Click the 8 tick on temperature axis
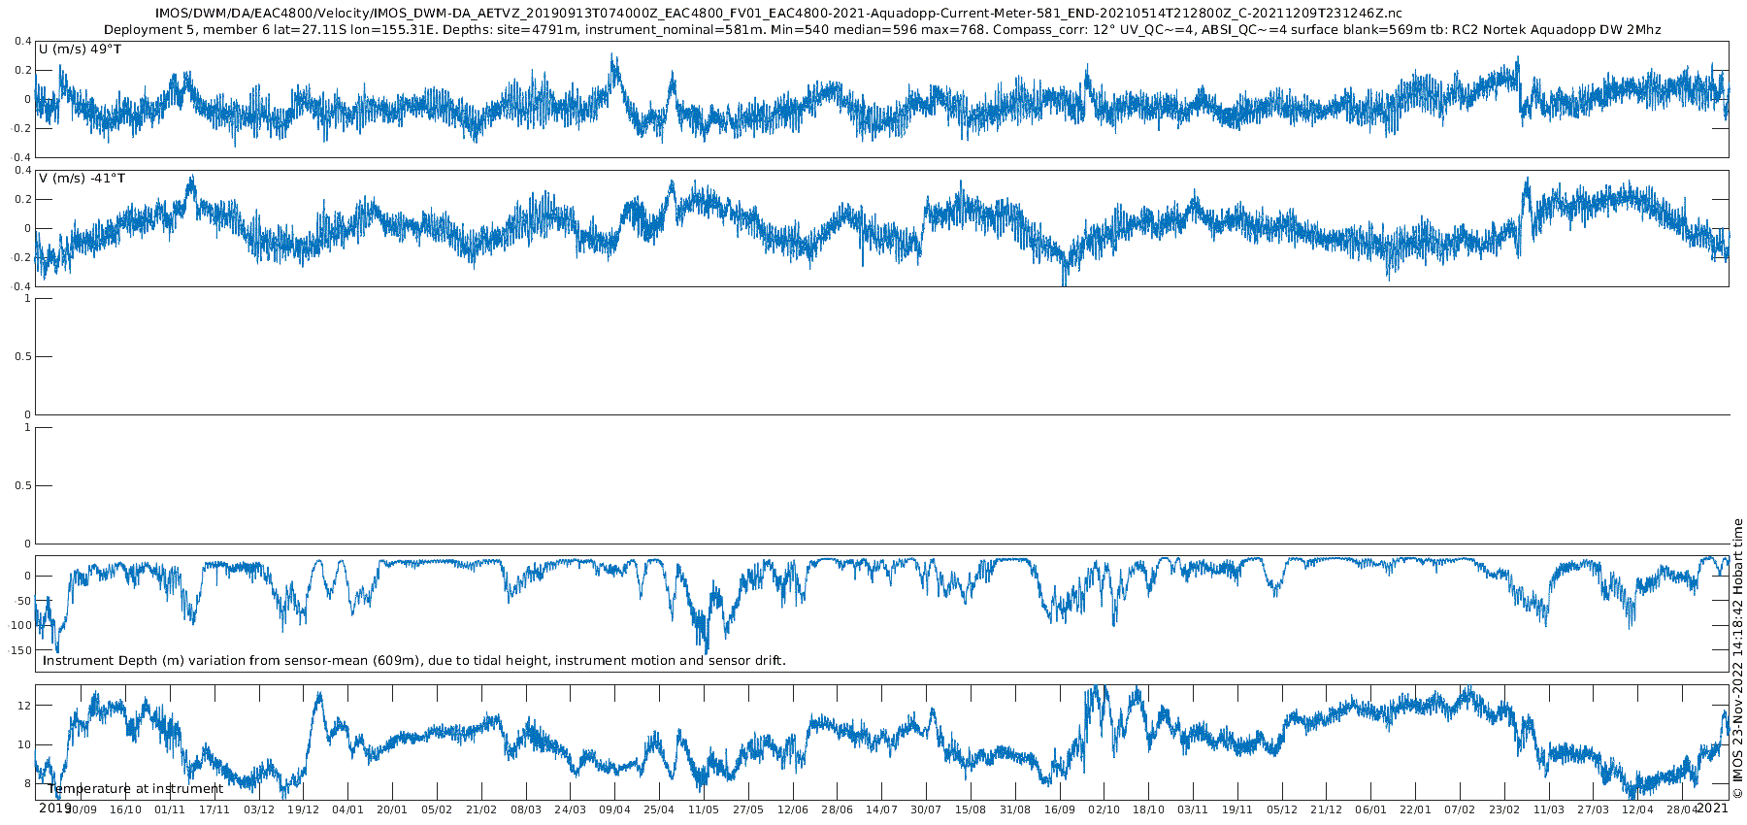 pos(27,784)
